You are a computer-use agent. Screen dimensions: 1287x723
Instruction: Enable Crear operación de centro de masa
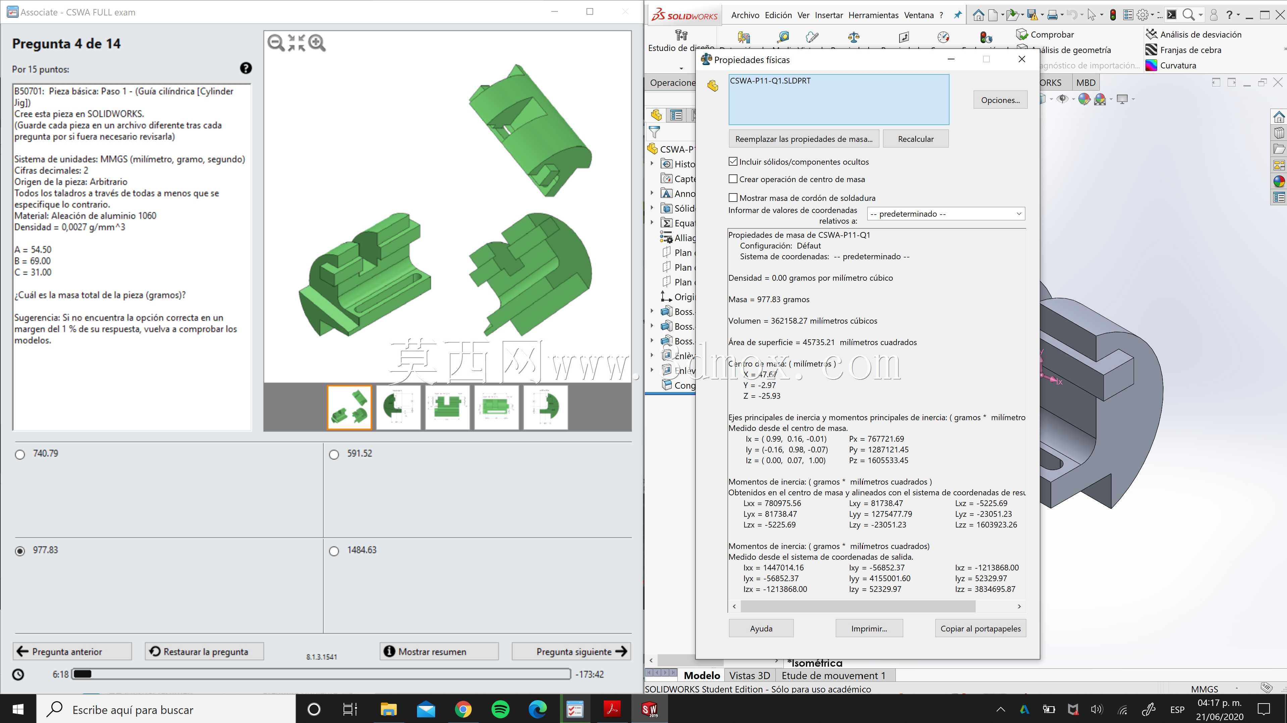pyautogui.click(x=733, y=179)
